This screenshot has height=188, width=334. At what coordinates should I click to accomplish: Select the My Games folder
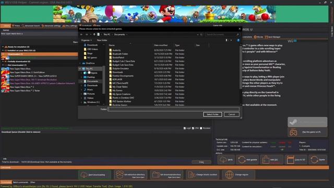pos(117,90)
